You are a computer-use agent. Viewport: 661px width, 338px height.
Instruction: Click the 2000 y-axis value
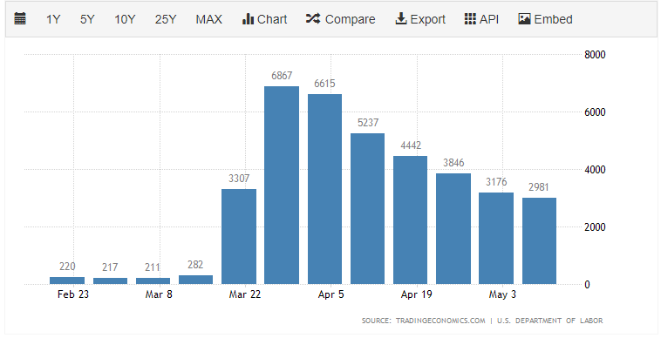595,226
